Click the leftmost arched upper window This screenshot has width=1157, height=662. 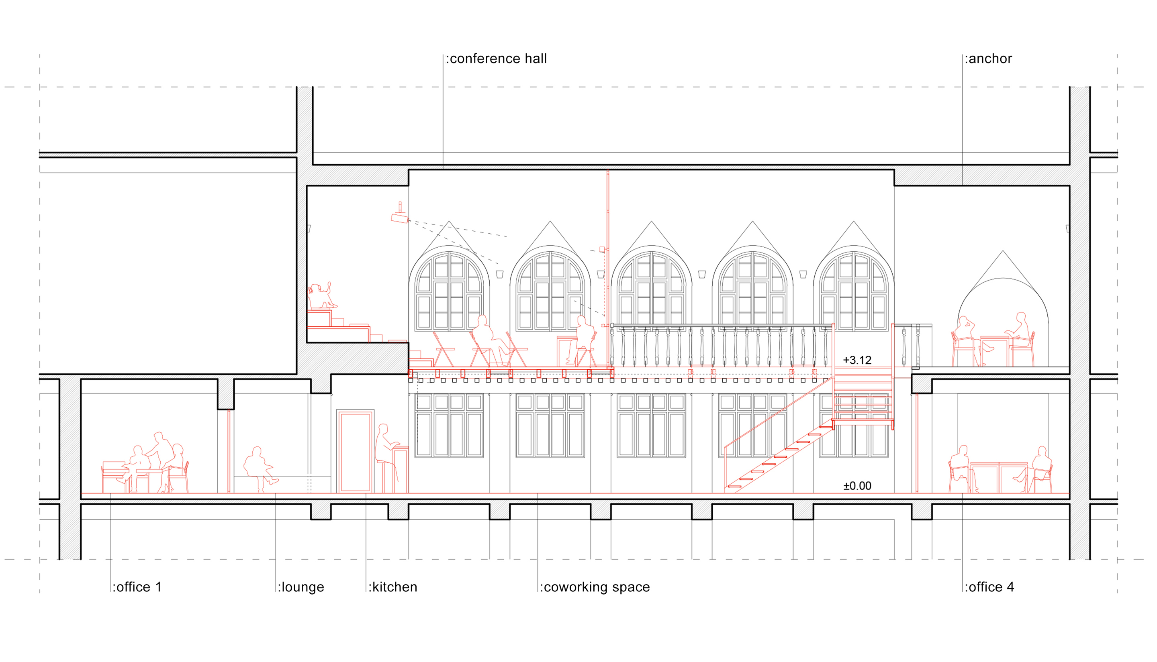(x=449, y=291)
